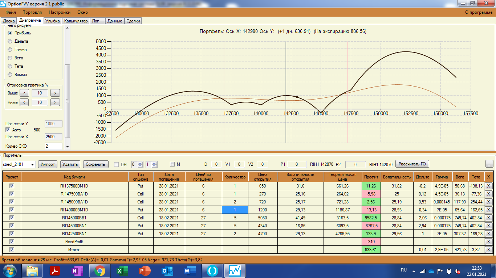
Task: Save the portfolio with Сохранить
Action: pos(96,164)
